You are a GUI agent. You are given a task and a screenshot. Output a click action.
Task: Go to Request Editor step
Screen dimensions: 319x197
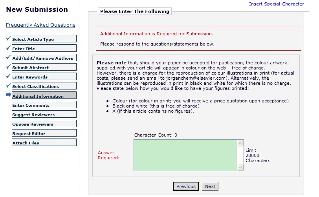pyautogui.click(x=44, y=133)
